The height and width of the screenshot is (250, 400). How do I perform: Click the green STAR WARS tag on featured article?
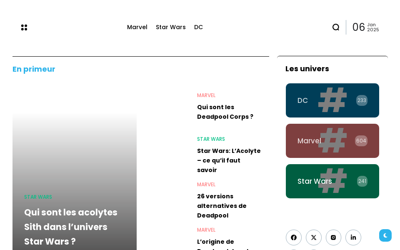point(38,197)
